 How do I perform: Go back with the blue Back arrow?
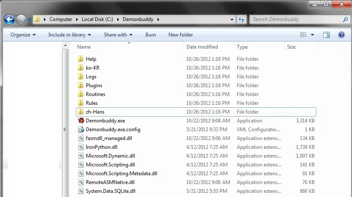(x=9, y=20)
